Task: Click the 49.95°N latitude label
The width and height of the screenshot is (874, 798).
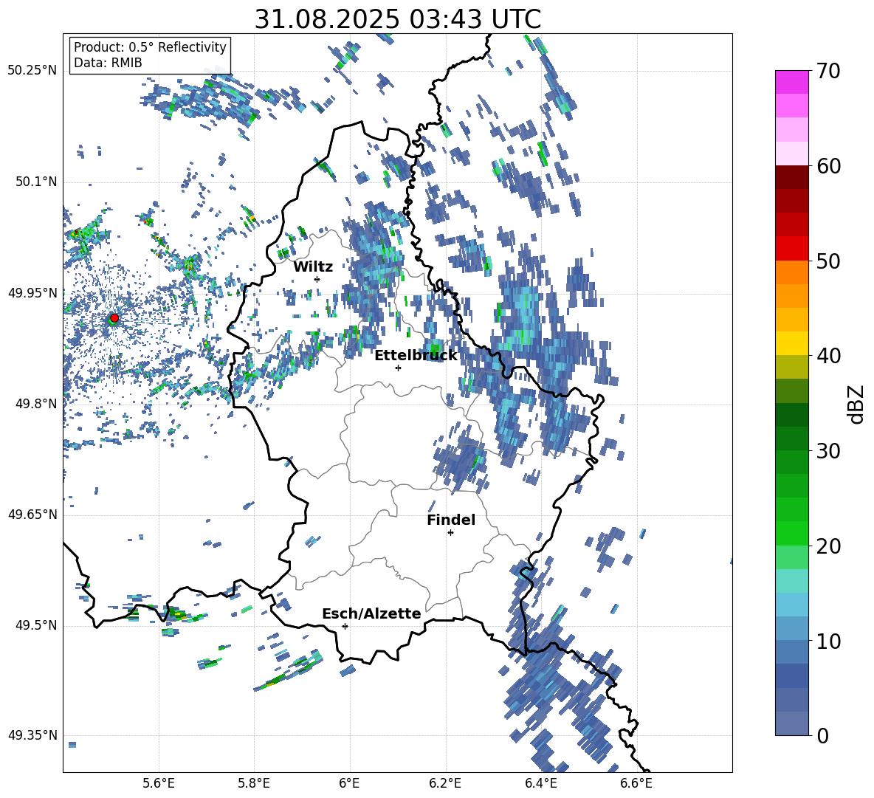Action: coord(32,293)
